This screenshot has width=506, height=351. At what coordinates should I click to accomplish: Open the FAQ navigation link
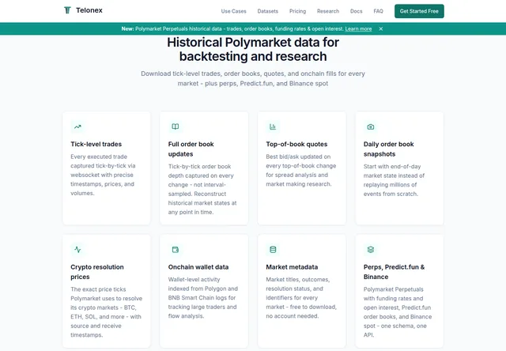378,11
